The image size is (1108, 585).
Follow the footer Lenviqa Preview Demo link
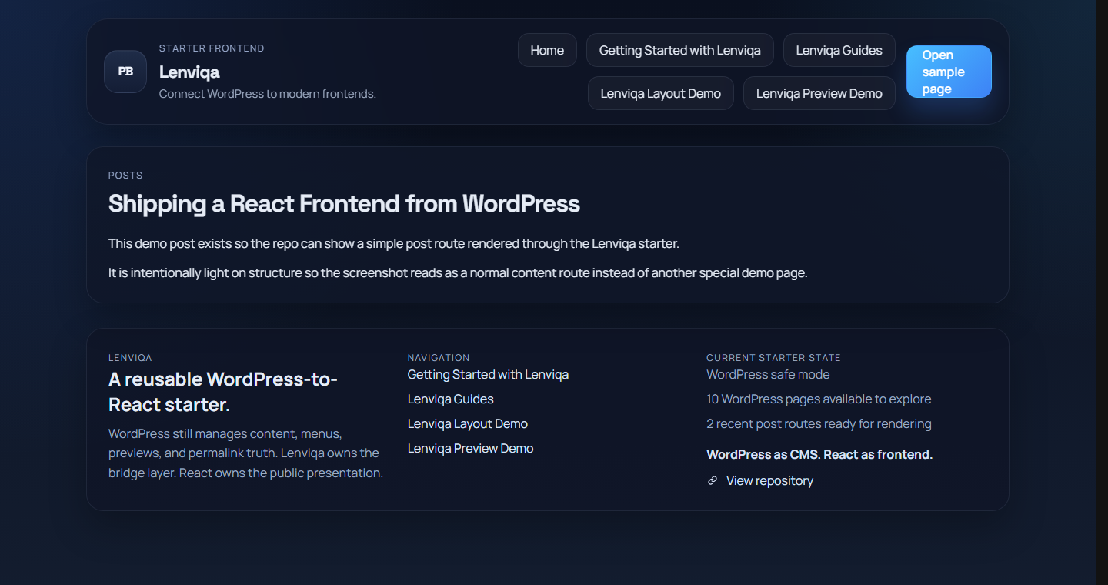coord(471,449)
